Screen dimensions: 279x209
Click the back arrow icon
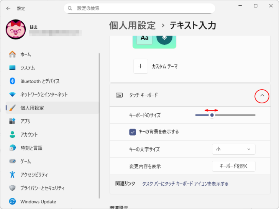pos(8,8)
